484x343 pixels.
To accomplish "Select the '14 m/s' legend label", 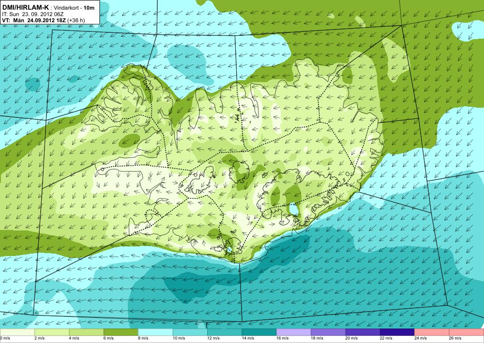I will coord(248,338).
